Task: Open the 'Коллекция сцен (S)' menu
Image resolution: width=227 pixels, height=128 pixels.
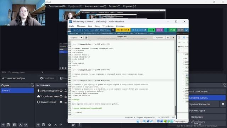Action: [x=95, y=6]
